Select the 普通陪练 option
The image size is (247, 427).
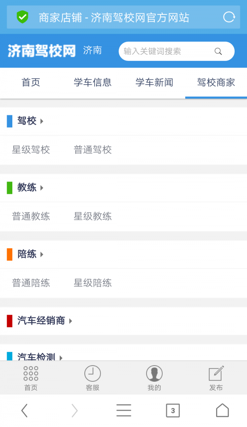pyautogui.click(x=31, y=283)
